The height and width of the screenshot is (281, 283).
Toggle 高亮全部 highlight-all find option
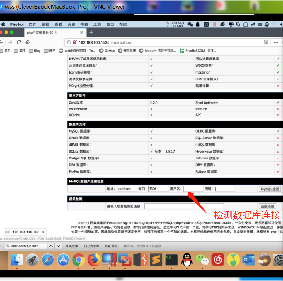tap(72, 246)
